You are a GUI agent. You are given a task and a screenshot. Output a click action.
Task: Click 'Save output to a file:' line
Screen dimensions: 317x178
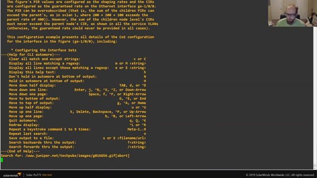[77, 138]
